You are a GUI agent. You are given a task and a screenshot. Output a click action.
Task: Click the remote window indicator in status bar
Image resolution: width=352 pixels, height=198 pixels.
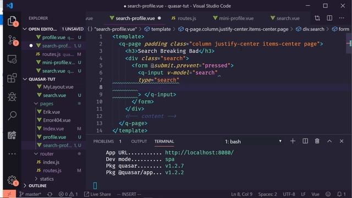tap(9, 194)
